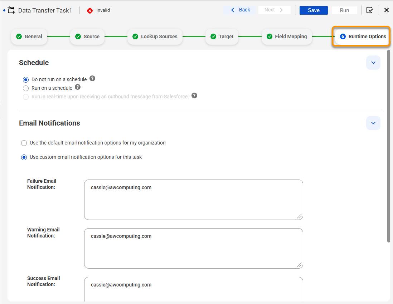Run the data transfer task
The height and width of the screenshot is (304, 393).
[x=344, y=10]
